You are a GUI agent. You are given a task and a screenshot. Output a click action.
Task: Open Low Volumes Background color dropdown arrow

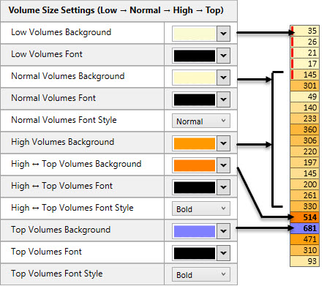click(223, 34)
